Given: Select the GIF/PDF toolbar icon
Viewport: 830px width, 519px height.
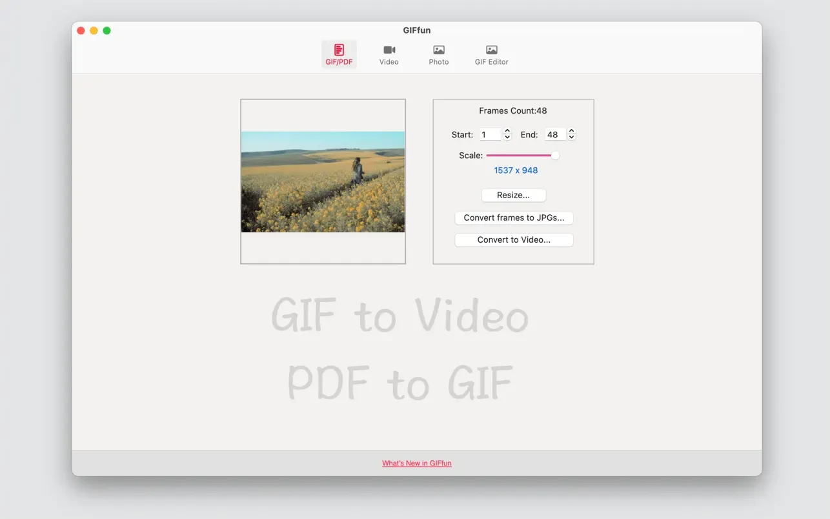Looking at the screenshot, I should (339, 54).
